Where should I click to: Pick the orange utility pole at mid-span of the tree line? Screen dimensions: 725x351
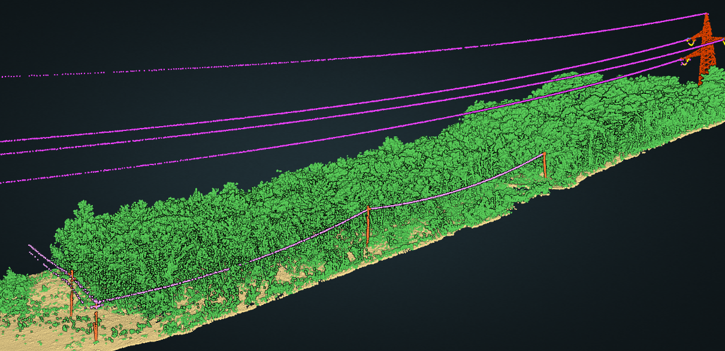point(368,227)
